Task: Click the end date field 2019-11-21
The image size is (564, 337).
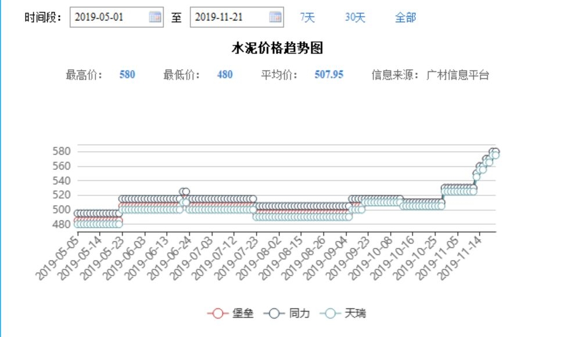Action: click(x=236, y=17)
